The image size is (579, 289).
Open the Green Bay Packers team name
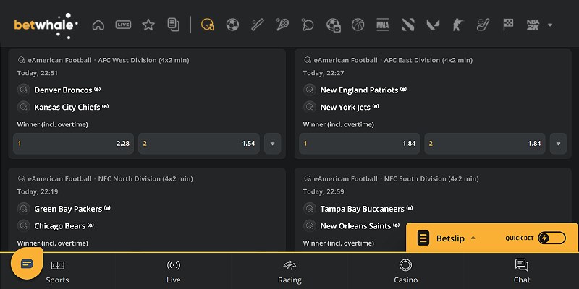[68, 209]
